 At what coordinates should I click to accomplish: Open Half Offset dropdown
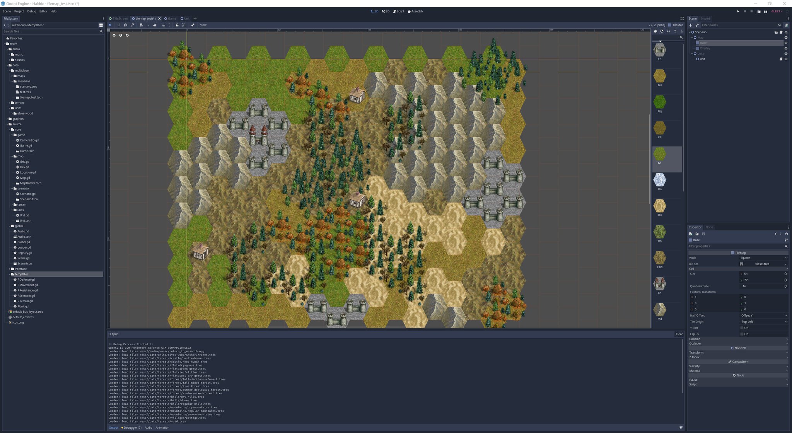click(764, 315)
